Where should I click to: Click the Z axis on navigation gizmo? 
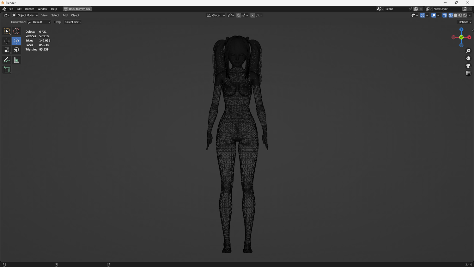[461, 29]
